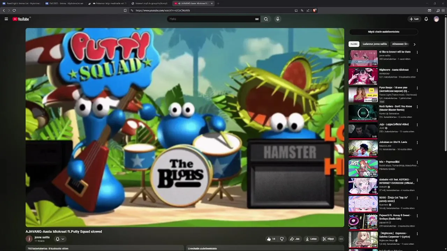Click the share icon in the address bar
The width and height of the screenshot is (447, 251).
(308, 10)
